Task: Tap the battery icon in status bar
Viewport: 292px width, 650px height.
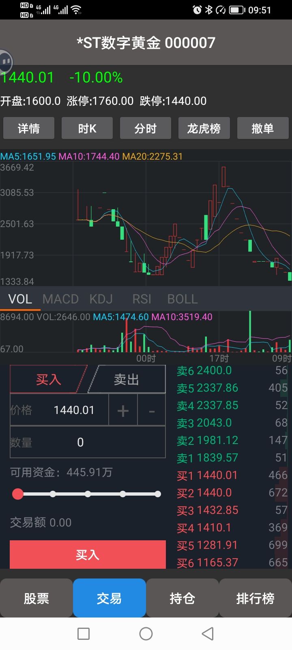Action: 236,10
